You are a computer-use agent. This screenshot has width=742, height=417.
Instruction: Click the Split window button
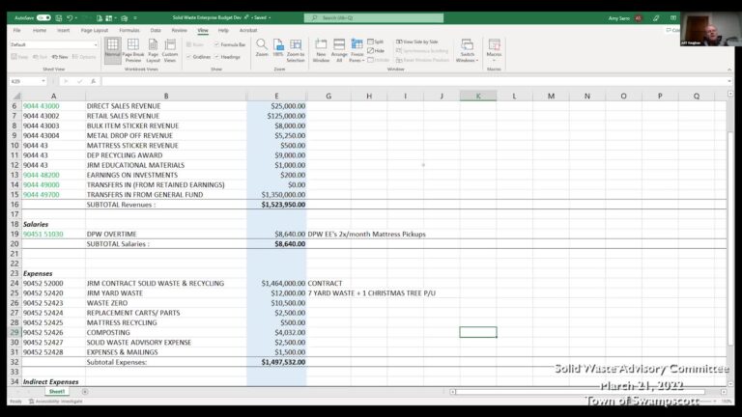(x=375, y=42)
